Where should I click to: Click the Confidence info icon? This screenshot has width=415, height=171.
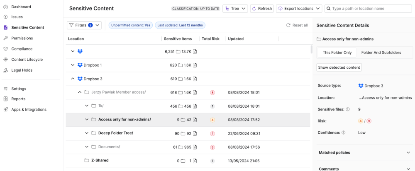point(344,133)
